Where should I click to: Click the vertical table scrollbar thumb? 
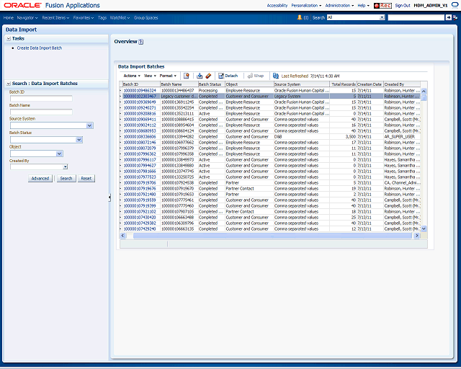click(x=424, y=97)
